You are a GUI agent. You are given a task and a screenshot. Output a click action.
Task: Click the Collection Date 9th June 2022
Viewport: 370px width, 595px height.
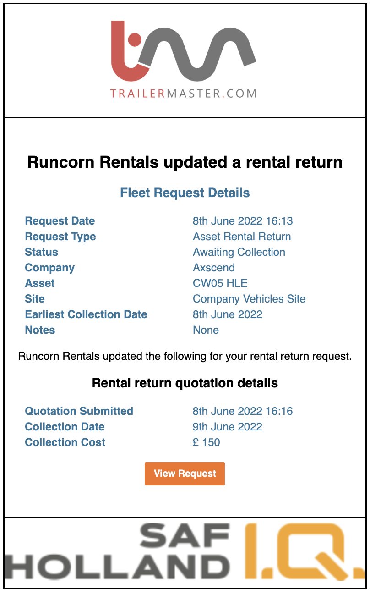click(227, 426)
